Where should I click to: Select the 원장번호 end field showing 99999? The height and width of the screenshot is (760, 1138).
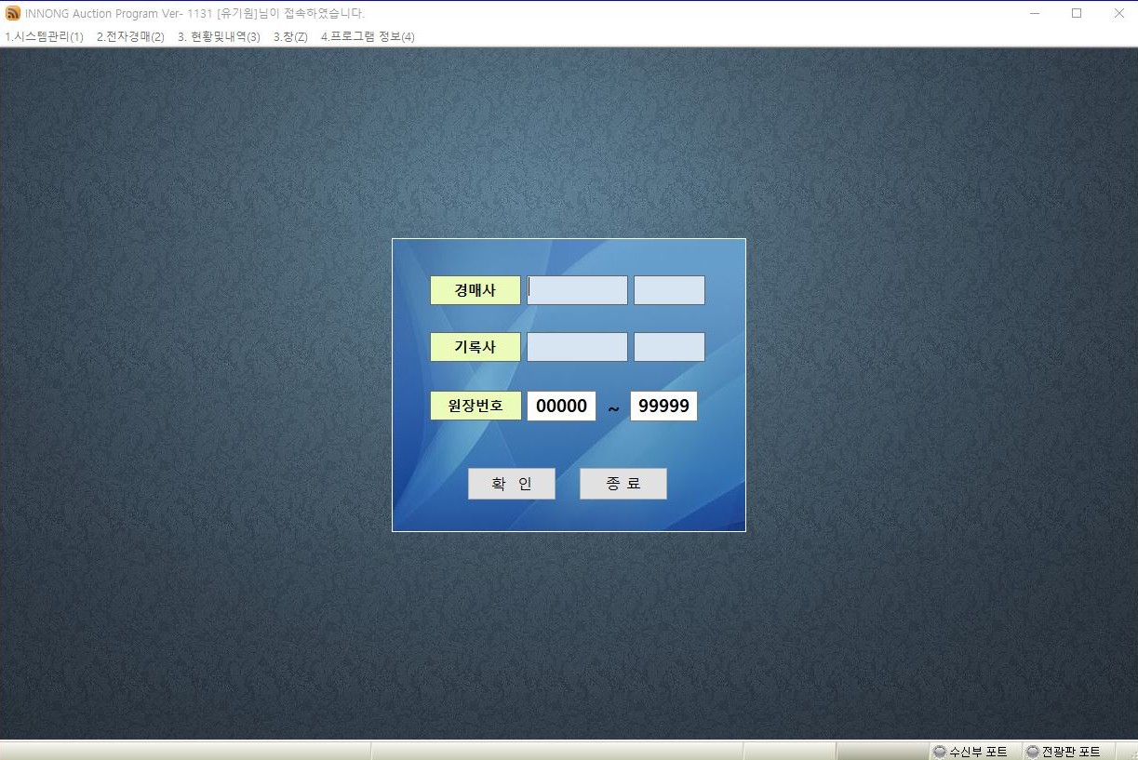pos(663,407)
